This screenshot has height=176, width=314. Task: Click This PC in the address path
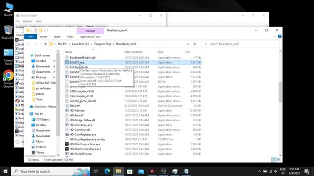[x=62, y=44]
